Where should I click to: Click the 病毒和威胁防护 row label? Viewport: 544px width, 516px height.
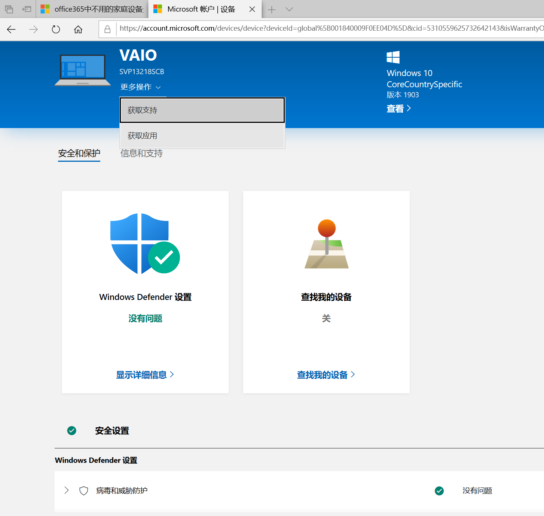coord(122,491)
